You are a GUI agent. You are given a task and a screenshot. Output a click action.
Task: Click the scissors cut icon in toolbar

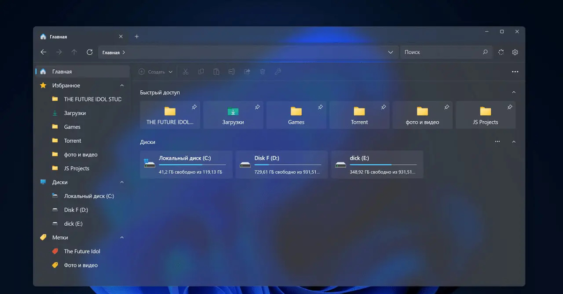click(x=185, y=72)
